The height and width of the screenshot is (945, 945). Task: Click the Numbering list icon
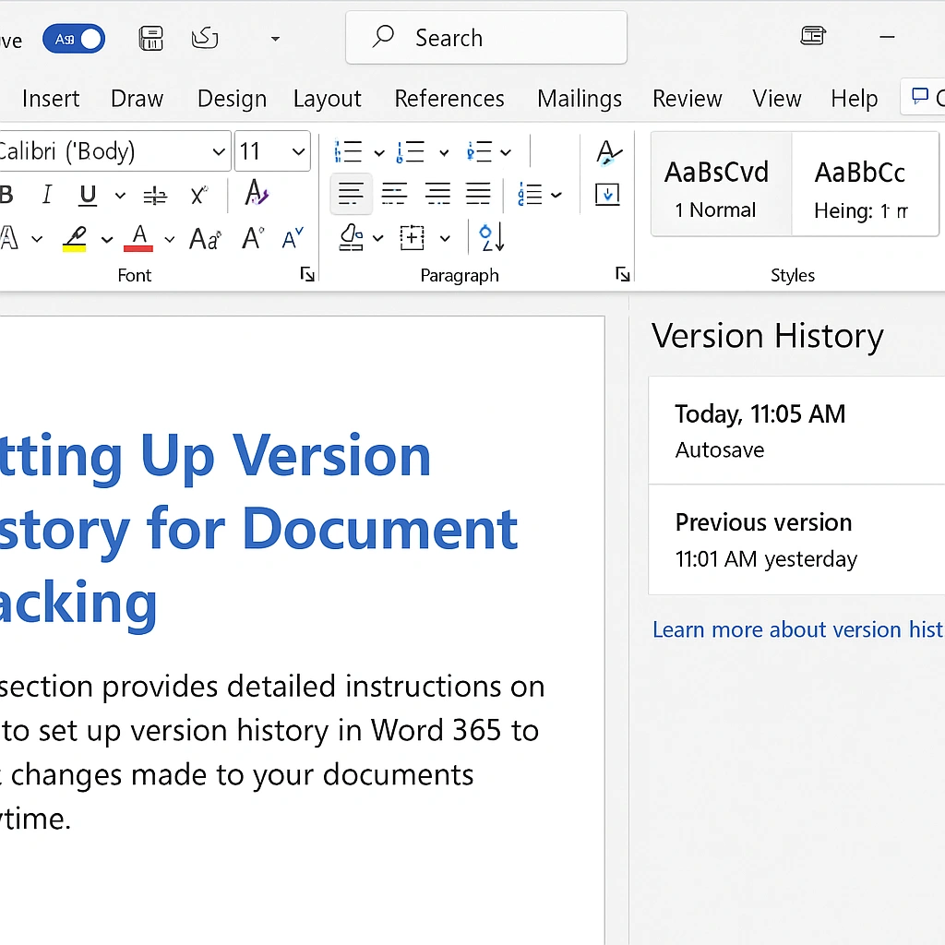pyautogui.click(x=411, y=151)
